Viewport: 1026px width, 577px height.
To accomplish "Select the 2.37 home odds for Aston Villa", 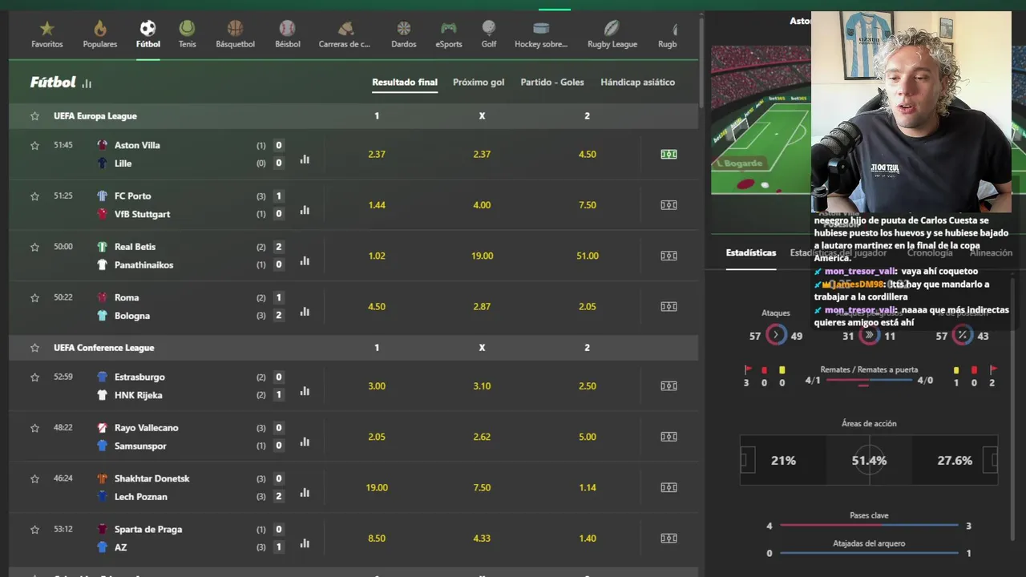I will pos(377,154).
